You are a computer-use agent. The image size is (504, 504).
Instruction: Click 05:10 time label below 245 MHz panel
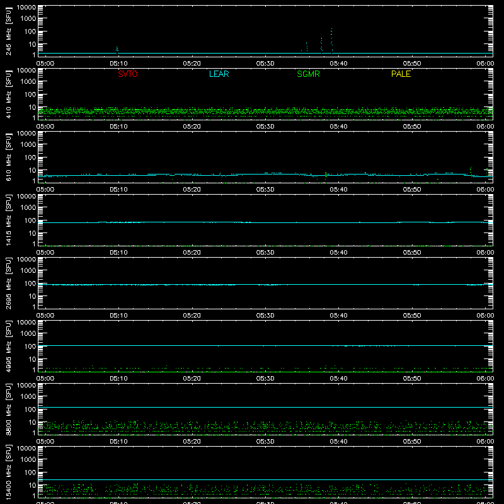(x=118, y=64)
